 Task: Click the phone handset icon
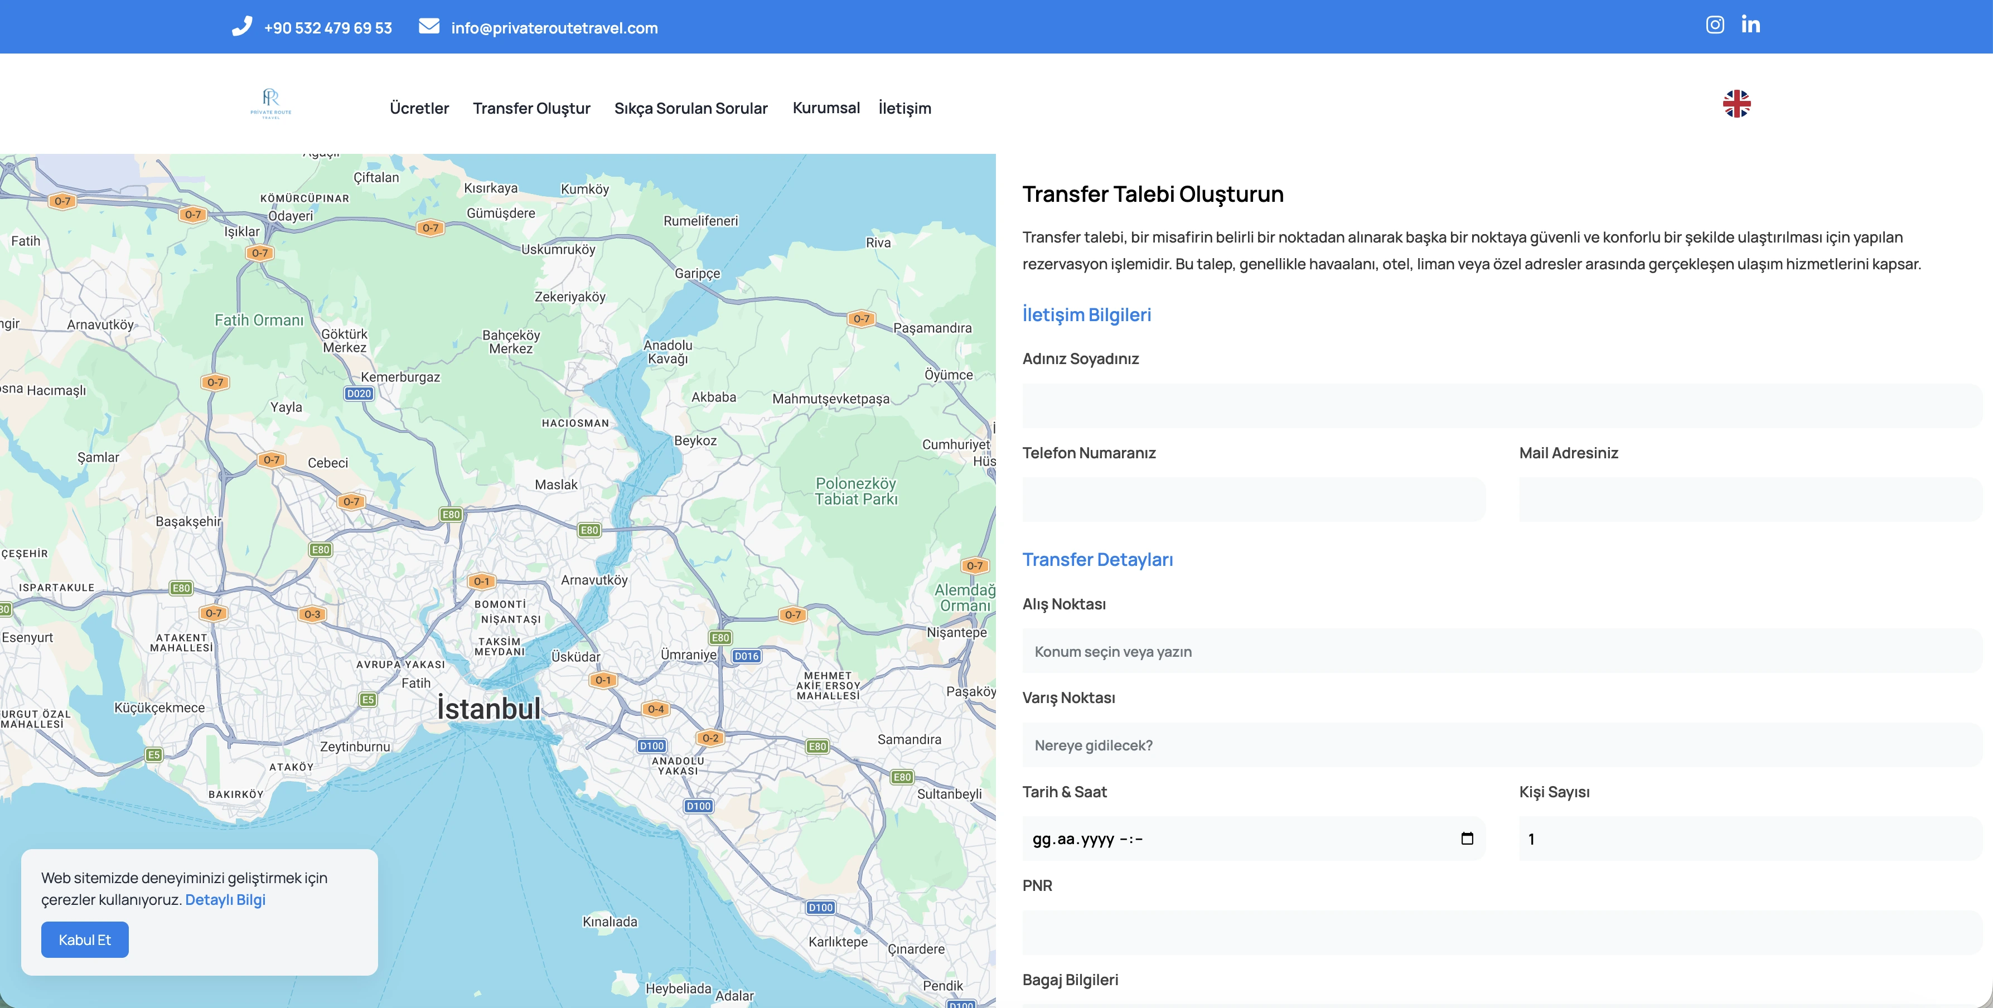[242, 26]
